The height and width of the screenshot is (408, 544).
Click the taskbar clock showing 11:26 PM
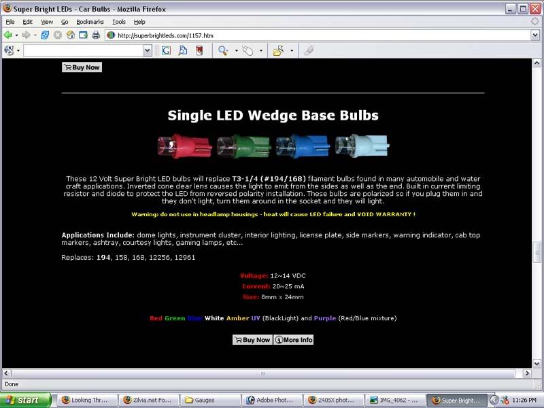(524, 400)
